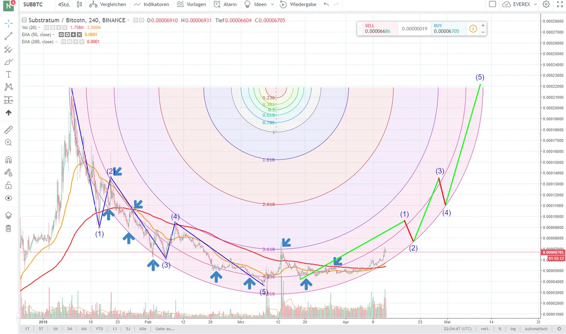Screen dimensions: 566x334
Task: Expand the EMA (50, close) dropdown arrow
Action: [x=54, y=34]
